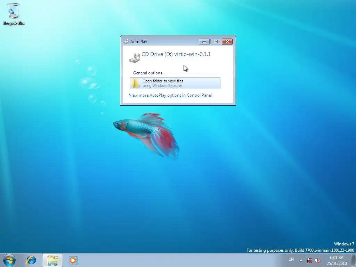
Task: Open the EN language bar indicator
Action: [x=291, y=259]
